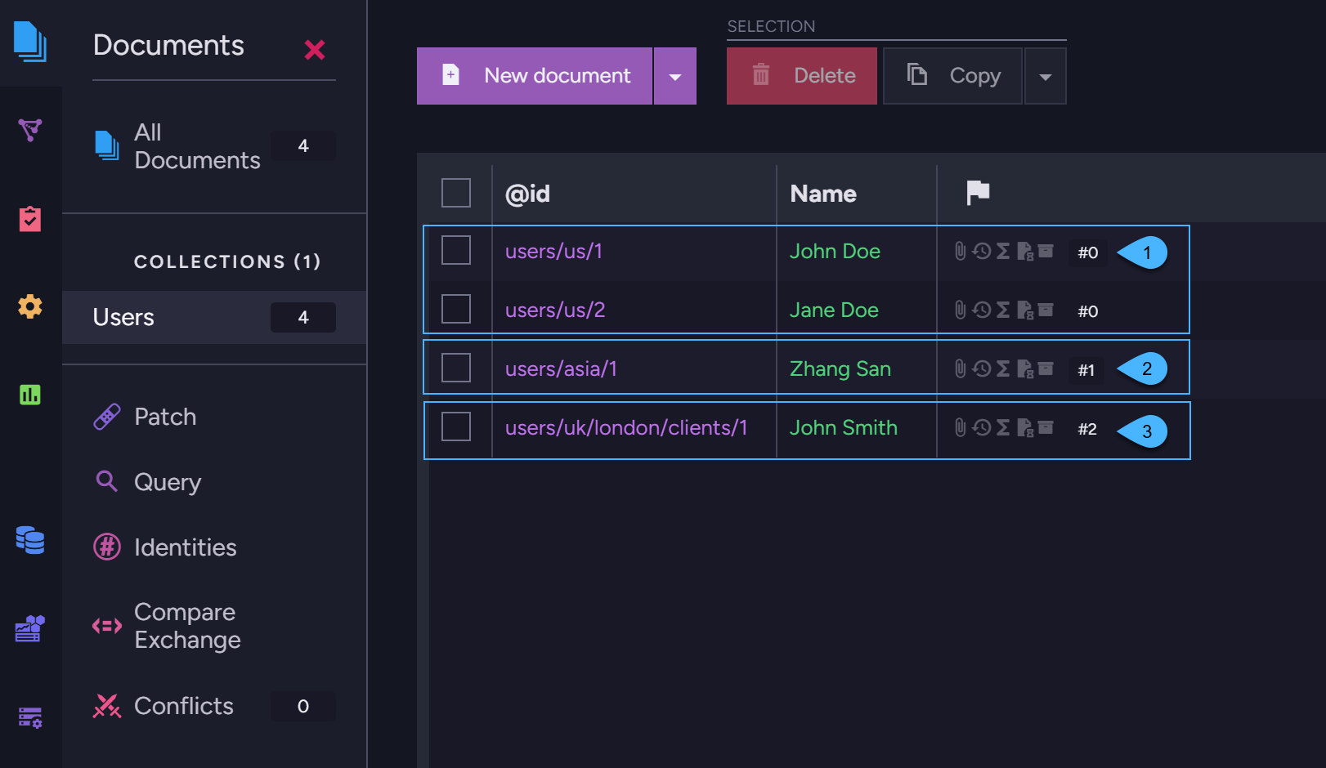Image resolution: width=1326 pixels, height=768 pixels.
Task: Open the Stats chart section in the sidebar
Action: 30,395
